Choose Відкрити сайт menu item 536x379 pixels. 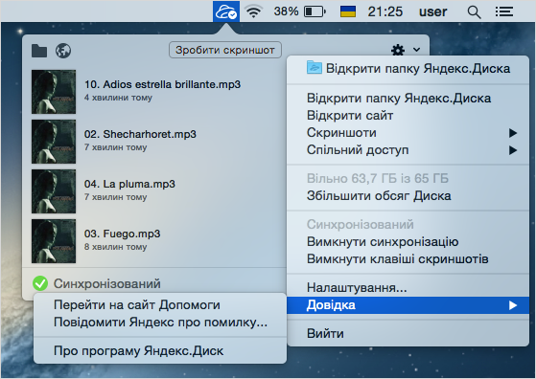pyautogui.click(x=408, y=115)
